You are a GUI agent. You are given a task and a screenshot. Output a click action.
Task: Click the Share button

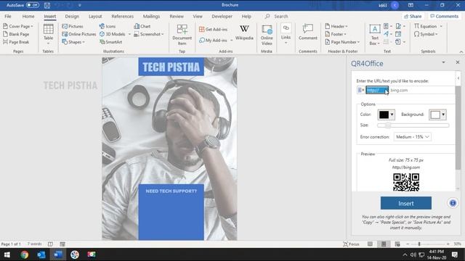pyautogui.click(x=413, y=16)
